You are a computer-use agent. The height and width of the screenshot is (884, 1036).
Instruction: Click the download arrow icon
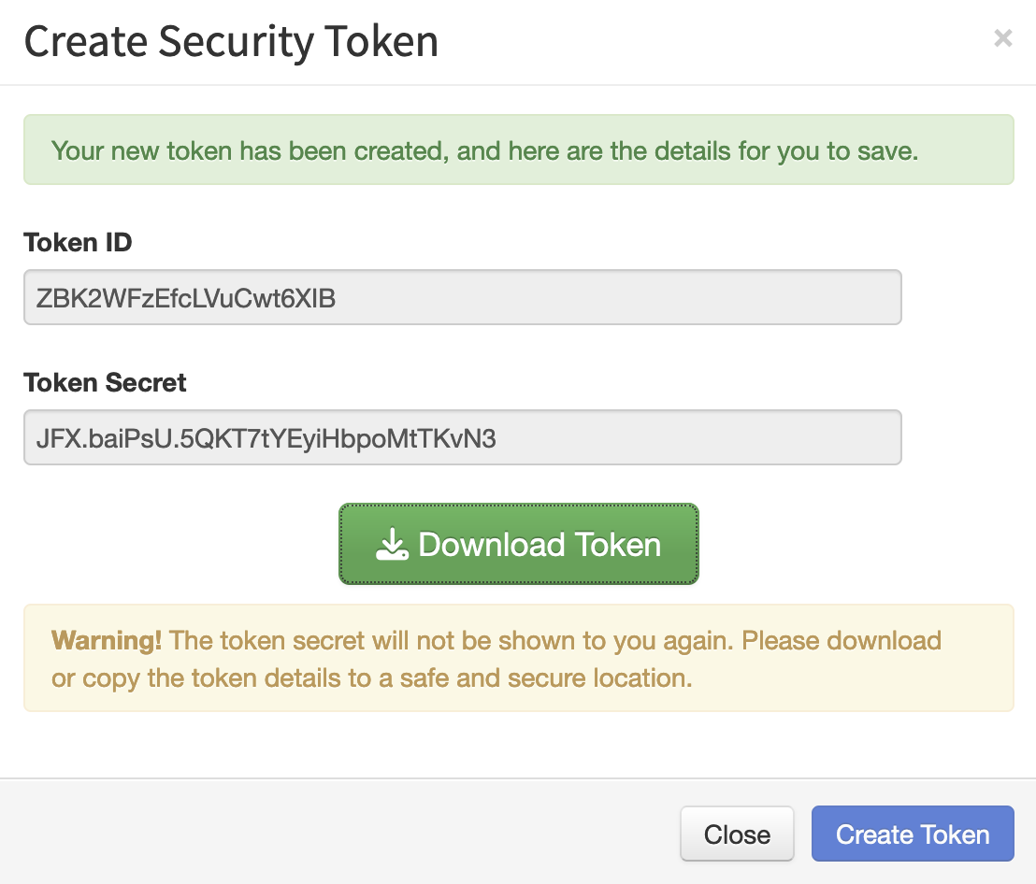click(x=392, y=544)
